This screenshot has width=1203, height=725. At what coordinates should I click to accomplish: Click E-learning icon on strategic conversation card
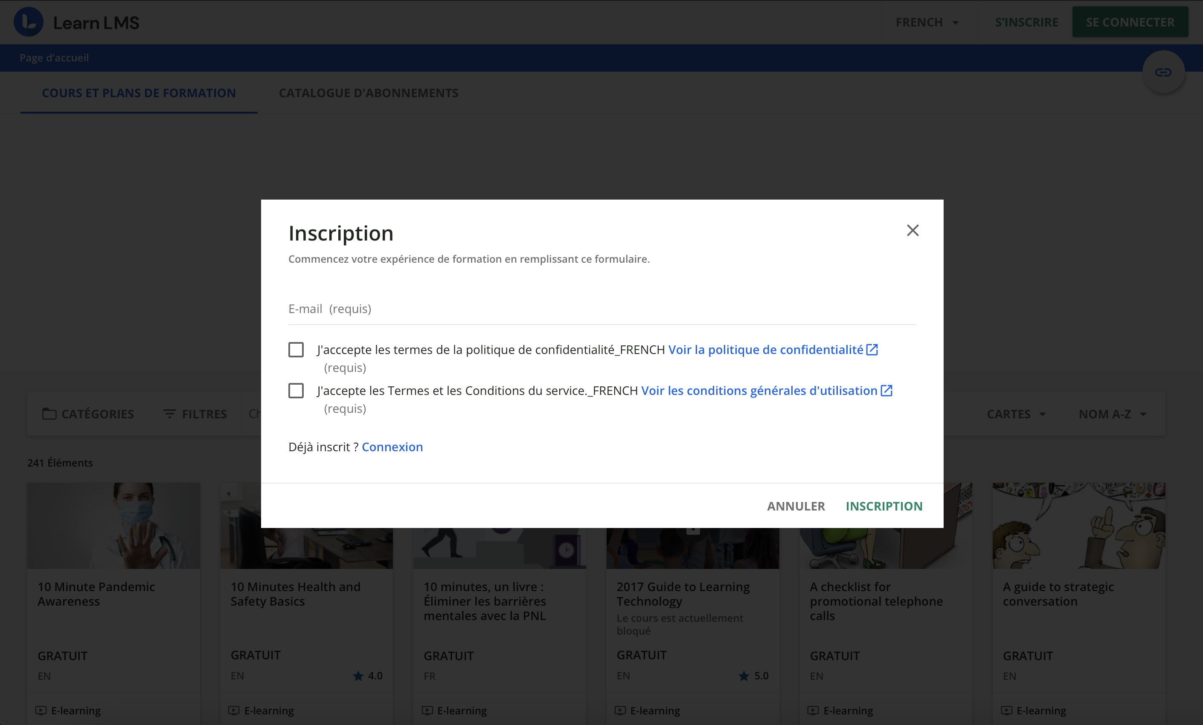1007,710
